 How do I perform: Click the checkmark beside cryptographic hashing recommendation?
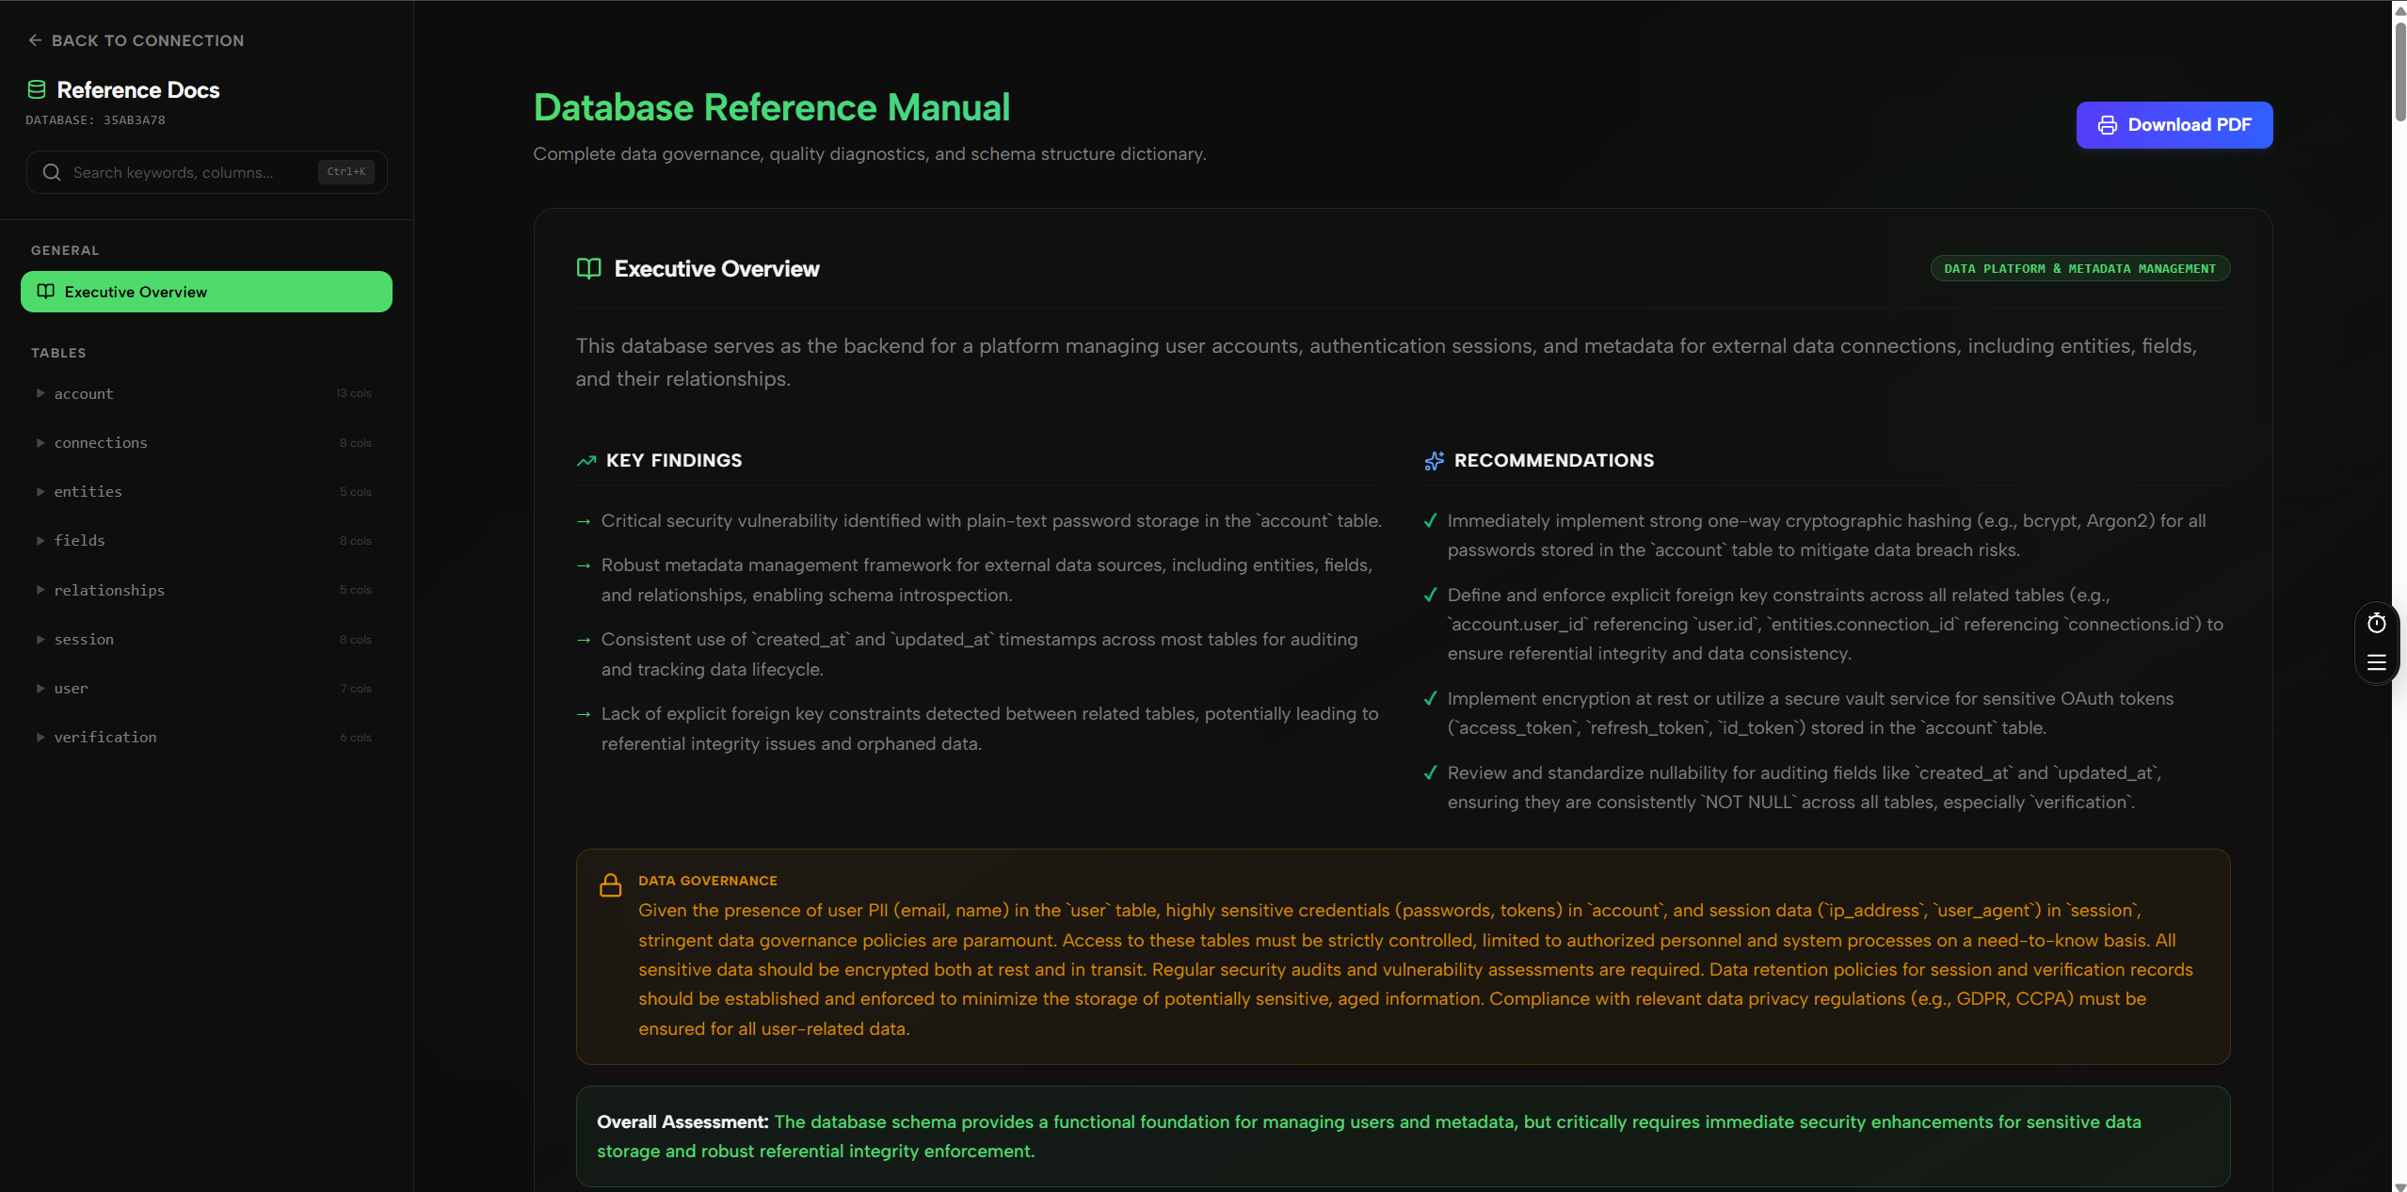[x=1430, y=520]
